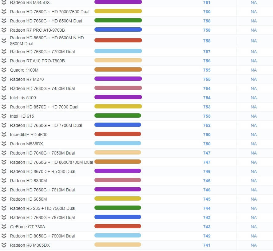Click the purple bar for Radeon R8 M445DX

pyautogui.click(x=118, y=2)
